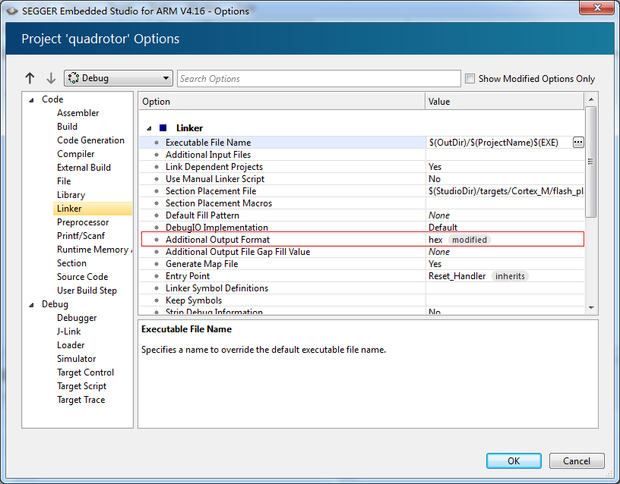
Task: Open the Debug configuration dropdown
Action: [x=119, y=78]
